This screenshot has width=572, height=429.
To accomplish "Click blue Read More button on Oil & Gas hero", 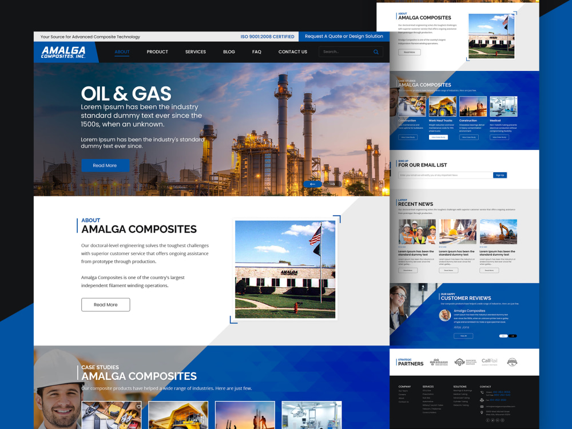I will [105, 165].
